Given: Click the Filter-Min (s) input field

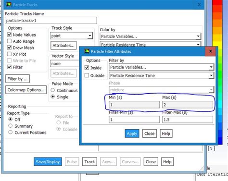Looking at the screenshot, I should point(134,120).
